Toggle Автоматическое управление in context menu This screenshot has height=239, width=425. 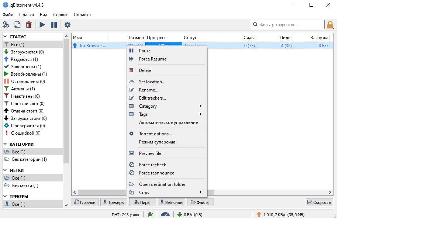tap(168, 122)
